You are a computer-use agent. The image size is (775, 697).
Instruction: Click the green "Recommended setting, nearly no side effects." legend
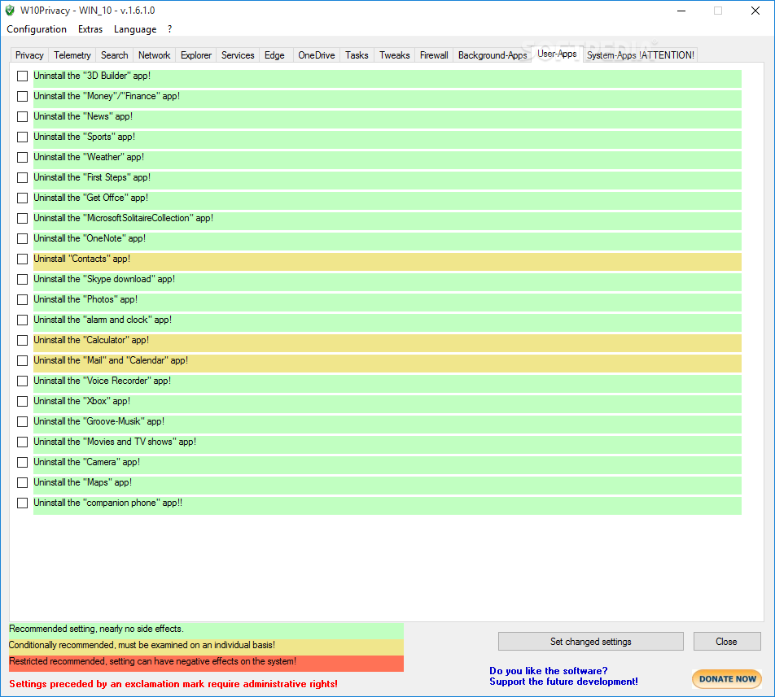point(206,629)
